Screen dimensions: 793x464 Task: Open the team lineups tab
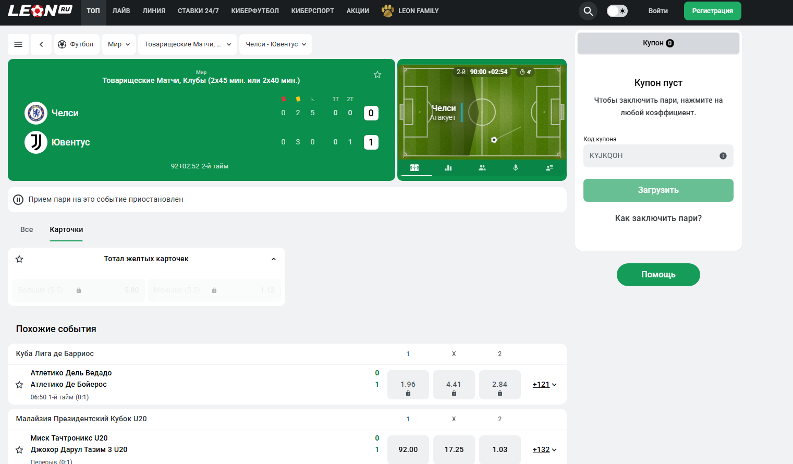click(482, 168)
